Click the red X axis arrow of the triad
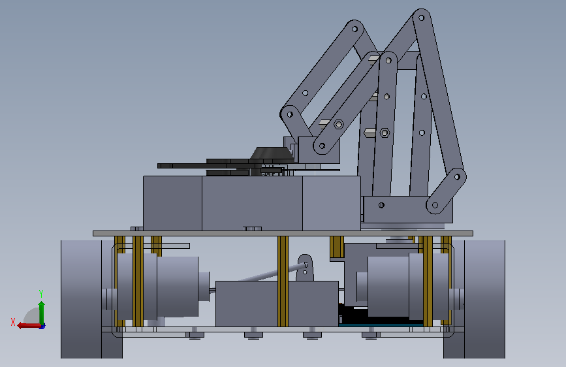566x367 pixels. pyautogui.click(x=28, y=326)
